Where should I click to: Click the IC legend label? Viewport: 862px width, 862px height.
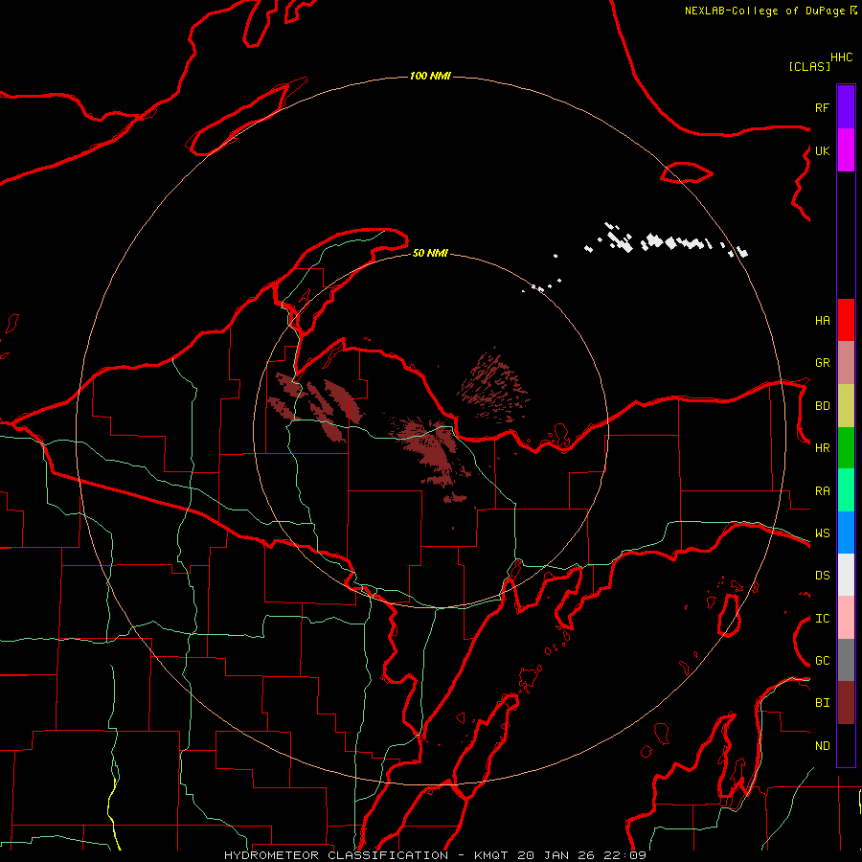(x=822, y=619)
